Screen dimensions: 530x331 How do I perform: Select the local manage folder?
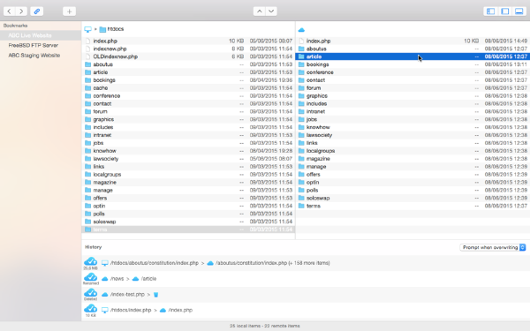coord(188,190)
